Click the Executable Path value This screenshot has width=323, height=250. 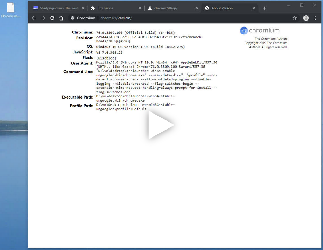135,99
